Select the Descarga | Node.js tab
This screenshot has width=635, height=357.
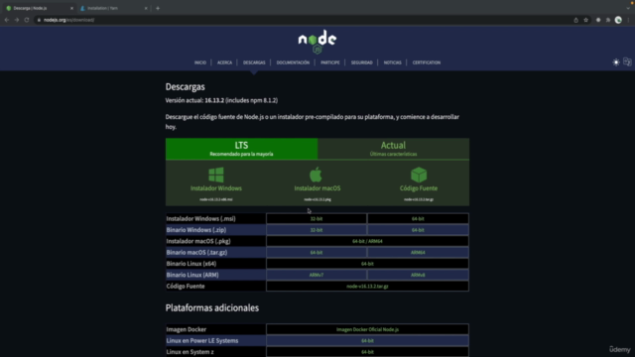40,8
